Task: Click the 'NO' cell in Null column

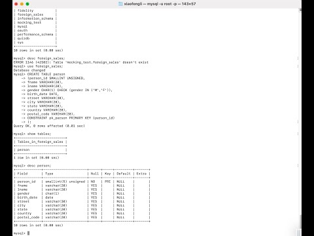Action: point(93,182)
